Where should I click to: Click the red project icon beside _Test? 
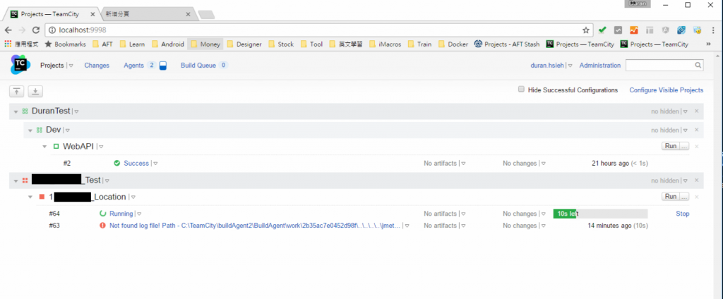(x=25, y=181)
